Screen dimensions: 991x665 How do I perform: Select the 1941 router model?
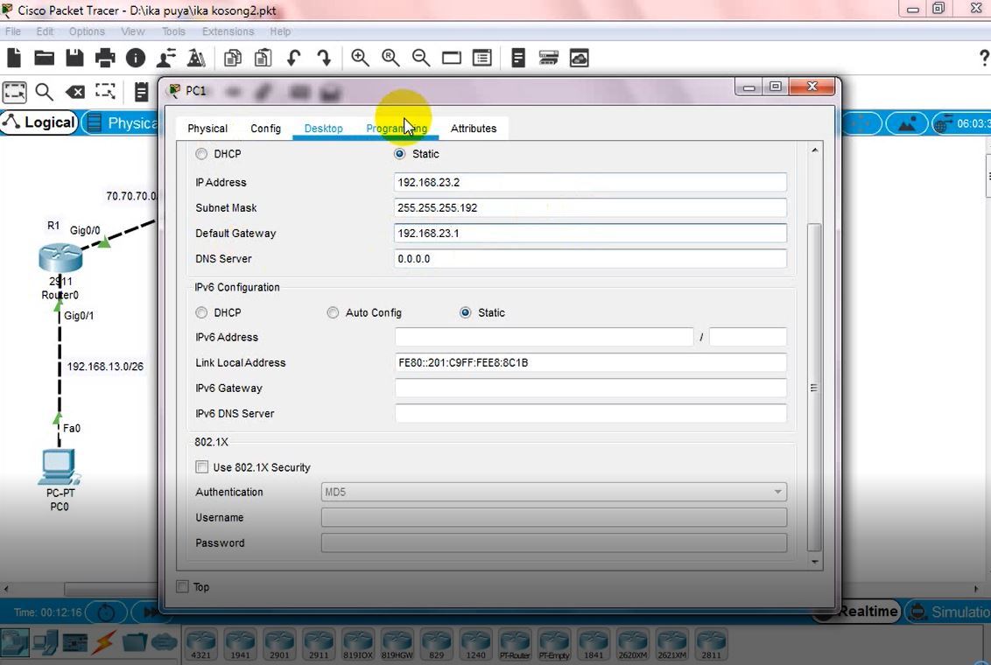coord(240,643)
